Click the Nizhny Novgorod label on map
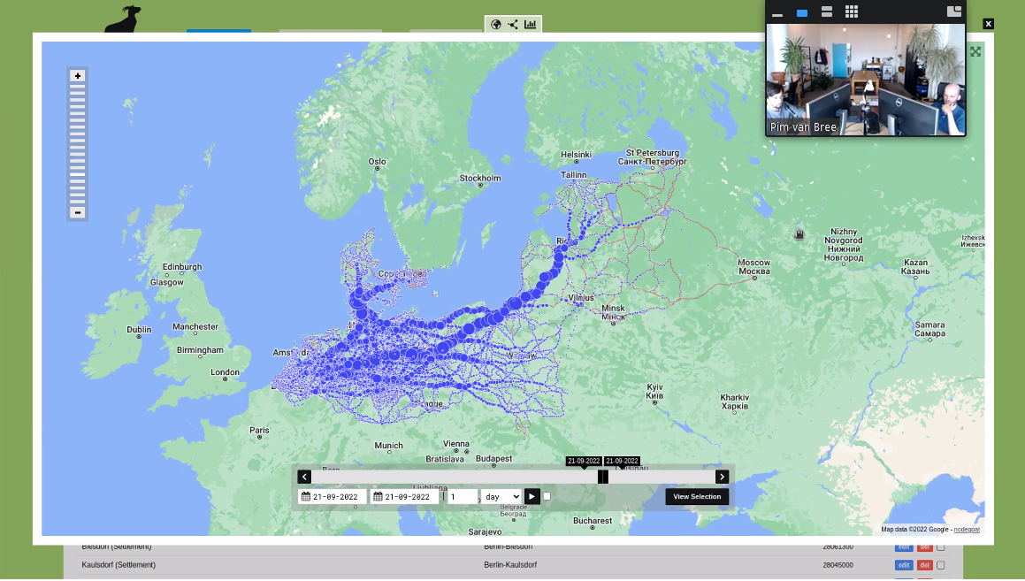Image resolution: width=1025 pixels, height=581 pixels. point(844,244)
